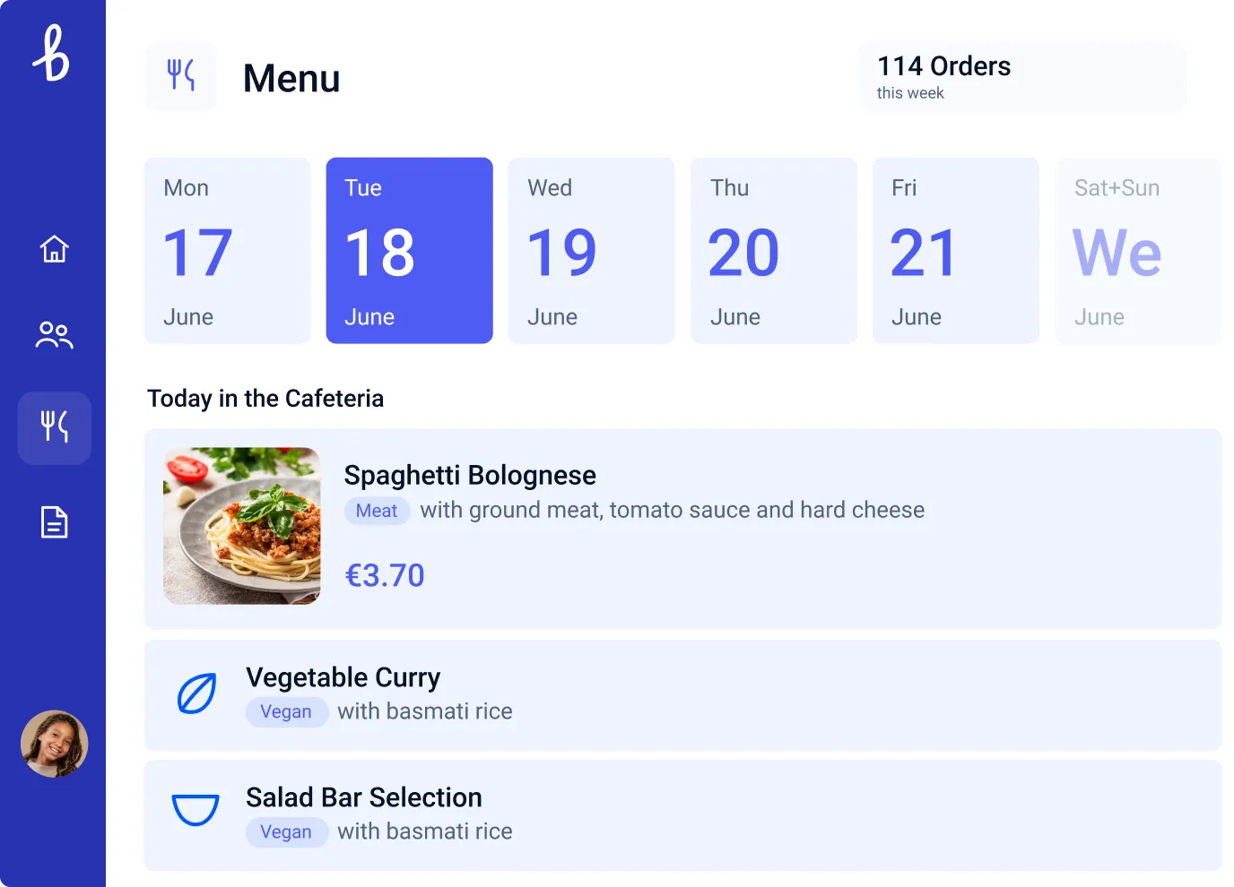Viewport: 1234px width, 887px height.
Task: Open the users section in sidebar
Action: pos(54,335)
